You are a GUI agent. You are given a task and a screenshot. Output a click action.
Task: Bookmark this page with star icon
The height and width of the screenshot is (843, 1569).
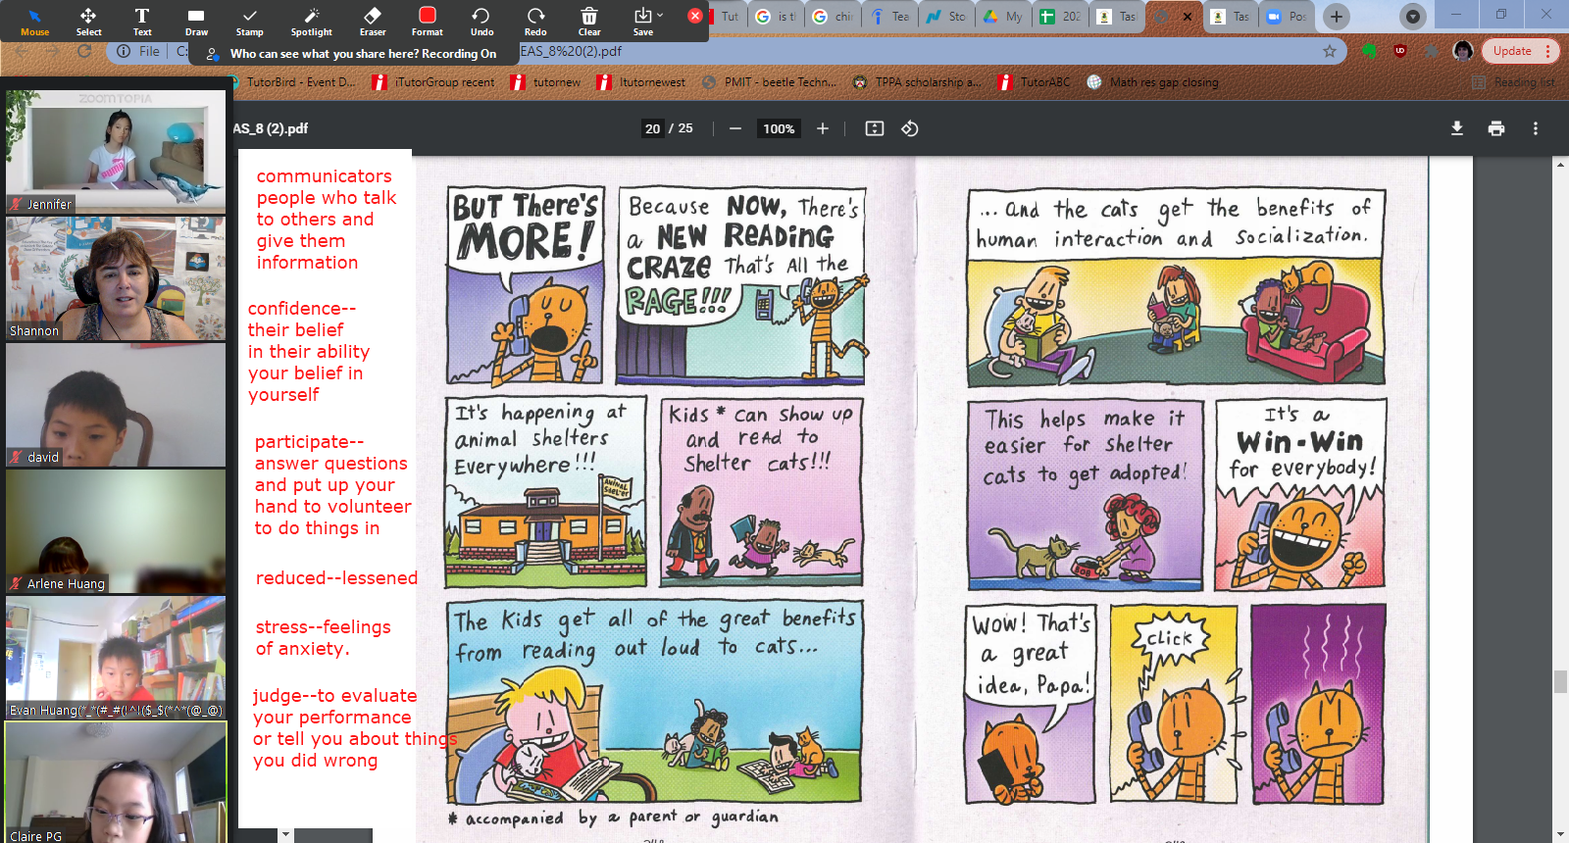[x=1330, y=51]
